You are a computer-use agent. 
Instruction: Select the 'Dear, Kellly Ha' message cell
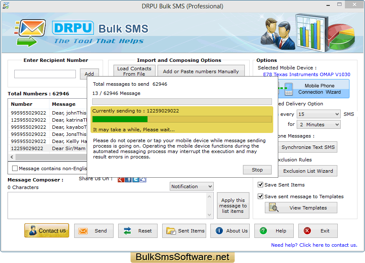tap(69, 141)
